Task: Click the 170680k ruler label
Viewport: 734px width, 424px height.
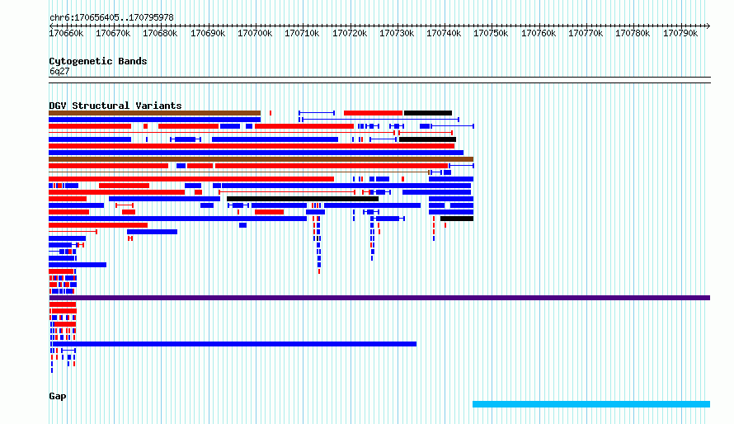Action: click(160, 34)
